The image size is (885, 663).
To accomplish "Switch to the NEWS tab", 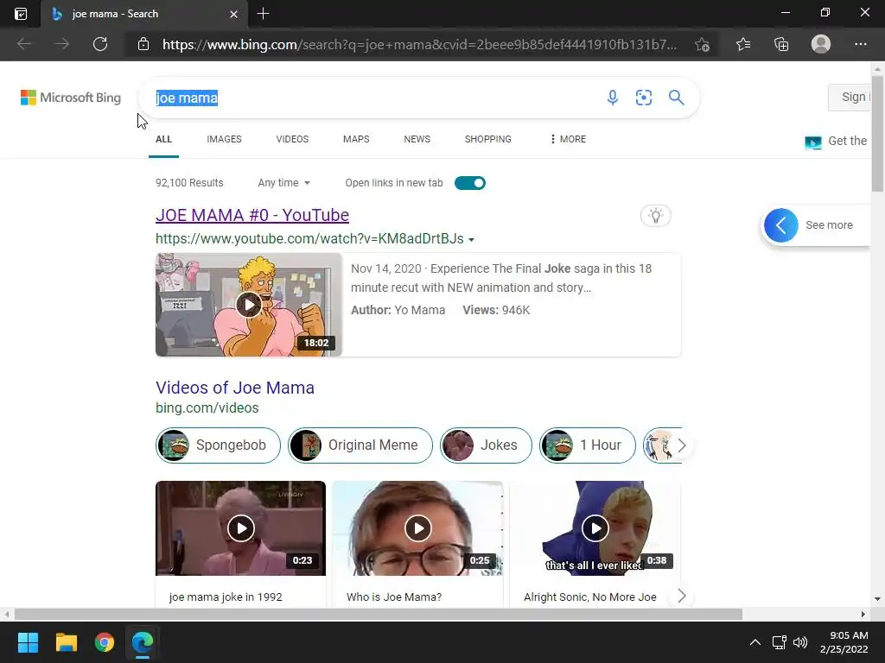I will (417, 139).
